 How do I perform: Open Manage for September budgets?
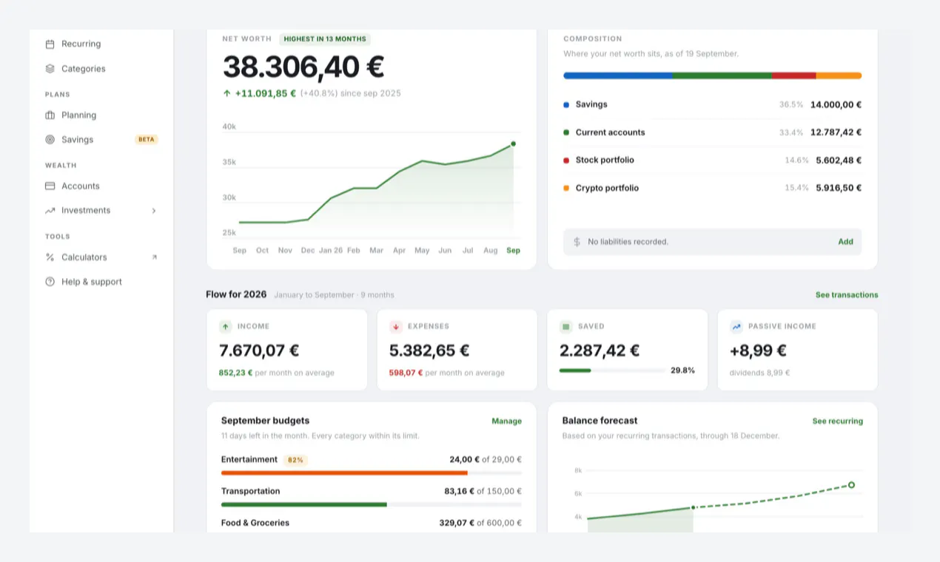click(507, 421)
